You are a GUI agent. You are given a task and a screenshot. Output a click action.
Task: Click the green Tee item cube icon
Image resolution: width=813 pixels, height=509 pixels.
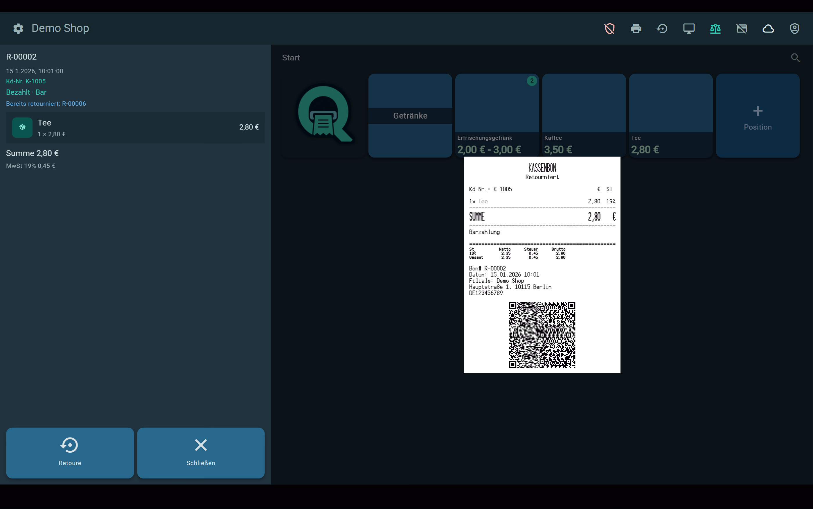[22, 127]
